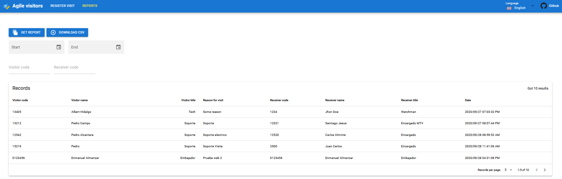The image size is (562, 179).
Task: Click the Got 10 results text
Action: pos(538,88)
